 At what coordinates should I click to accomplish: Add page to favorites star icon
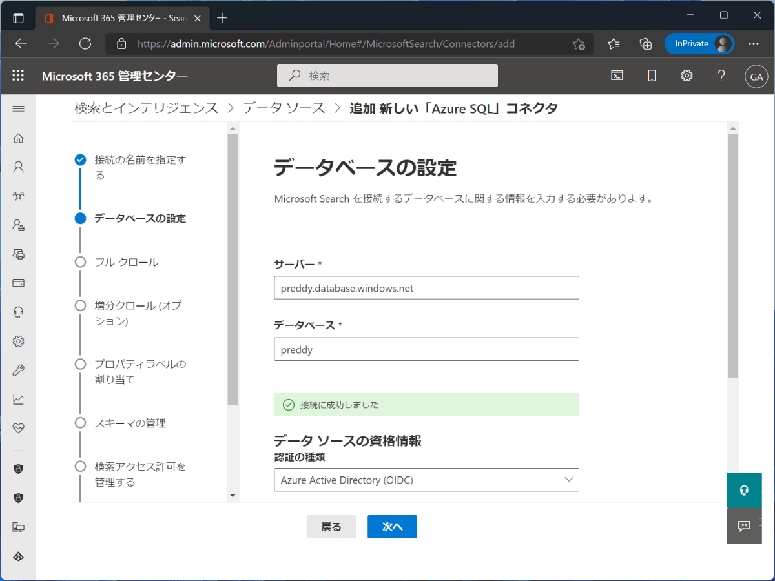pos(579,44)
